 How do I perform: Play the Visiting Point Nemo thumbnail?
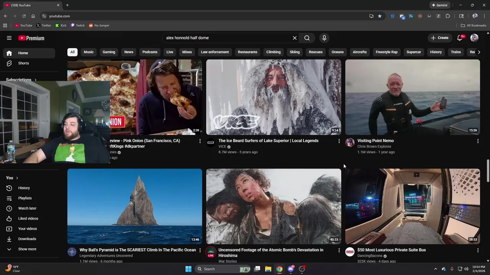(413, 97)
